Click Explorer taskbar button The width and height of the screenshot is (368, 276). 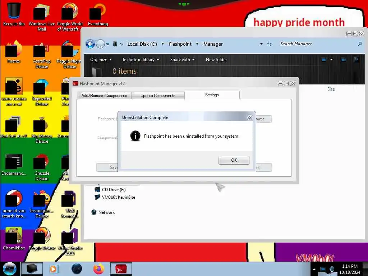pos(32,269)
